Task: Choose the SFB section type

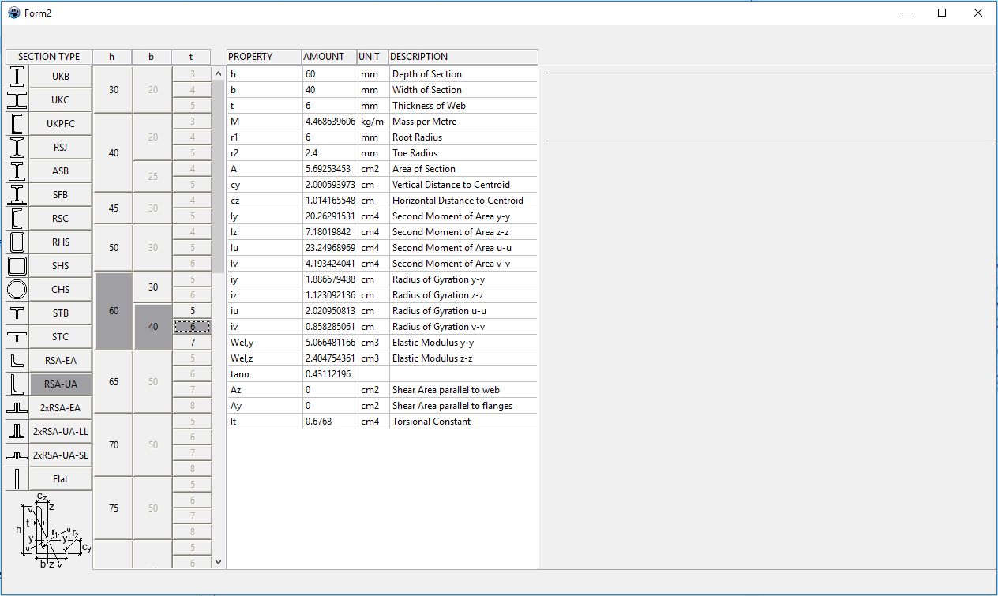Action: point(61,195)
